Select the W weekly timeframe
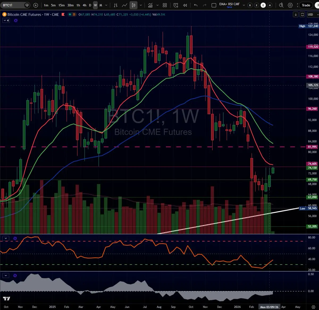This screenshot has height=310, width=319. [x=95, y=5]
